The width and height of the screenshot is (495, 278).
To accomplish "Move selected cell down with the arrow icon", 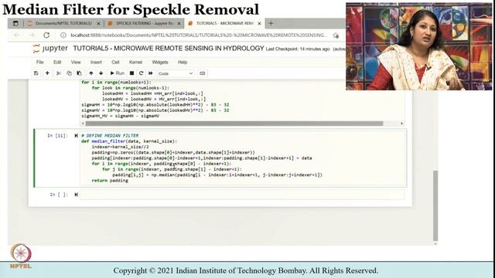I will click(x=101, y=73).
